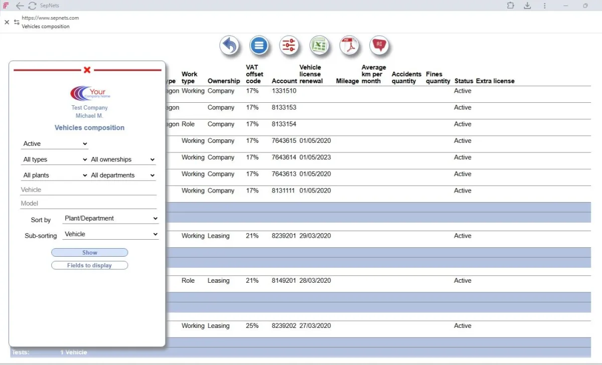602x365 pixels.
Task: Click the Fines quantity column header
Action: (438, 78)
